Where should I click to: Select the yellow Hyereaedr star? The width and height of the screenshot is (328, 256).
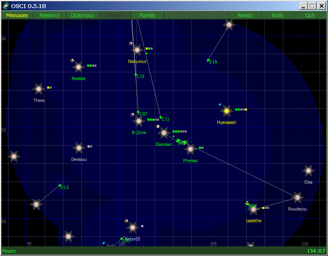pyautogui.click(x=227, y=111)
